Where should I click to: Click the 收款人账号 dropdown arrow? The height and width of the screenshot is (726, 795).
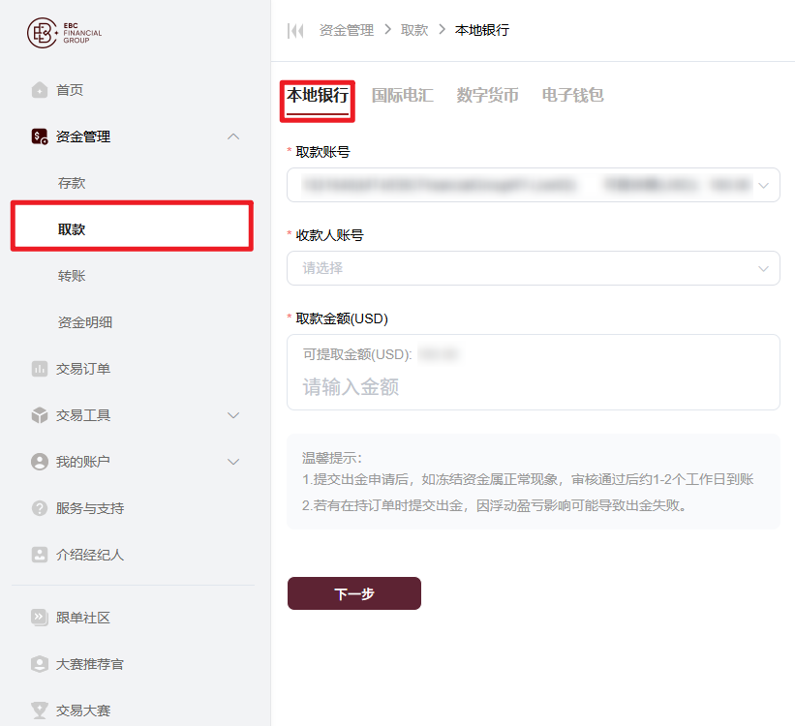pos(764,269)
